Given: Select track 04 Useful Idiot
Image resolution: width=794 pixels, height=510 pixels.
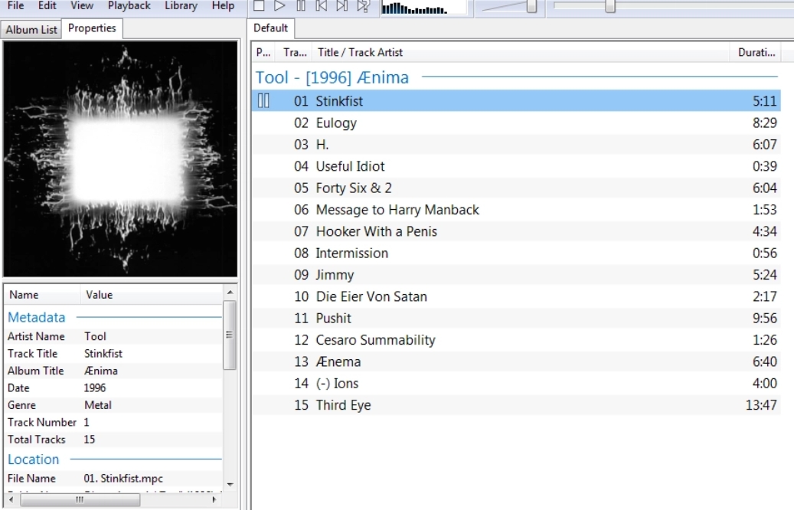Looking at the screenshot, I should pos(517,166).
